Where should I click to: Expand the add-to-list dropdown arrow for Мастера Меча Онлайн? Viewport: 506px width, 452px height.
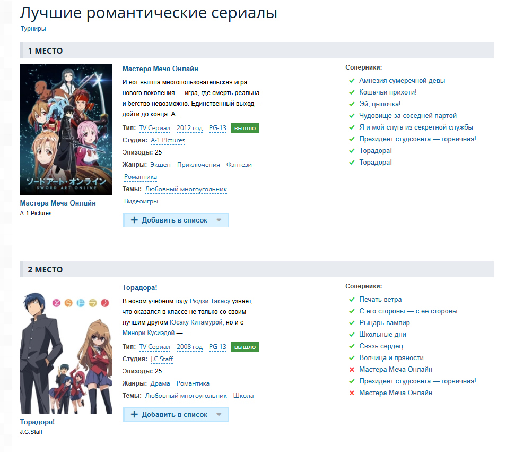pyautogui.click(x=219, y=220)
